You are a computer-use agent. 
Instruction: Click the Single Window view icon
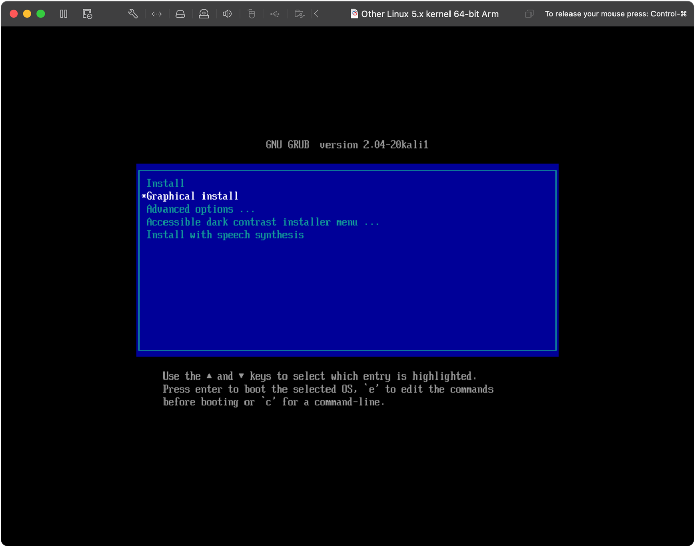pos(529,14)
